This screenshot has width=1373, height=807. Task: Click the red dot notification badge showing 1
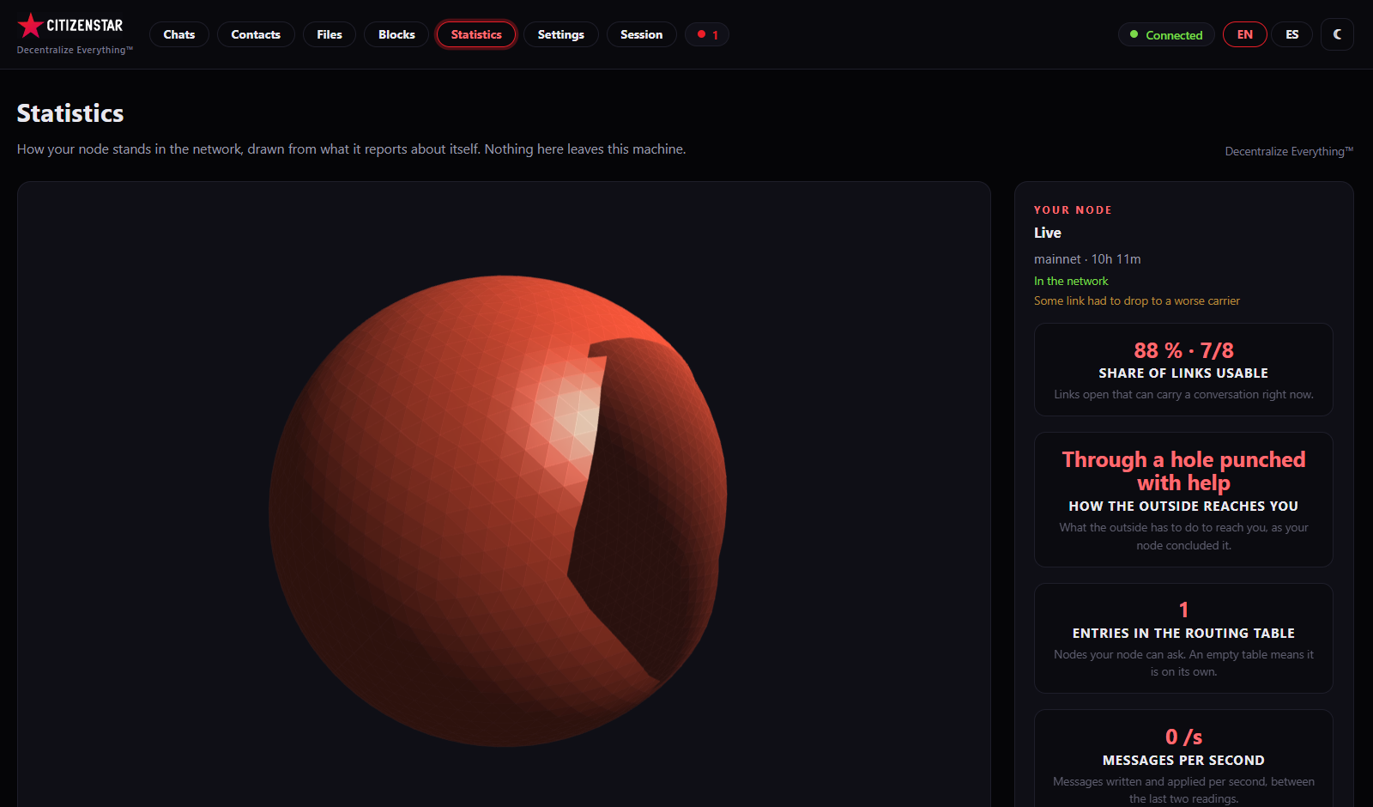pyautogui.click(x=707, y=34)
